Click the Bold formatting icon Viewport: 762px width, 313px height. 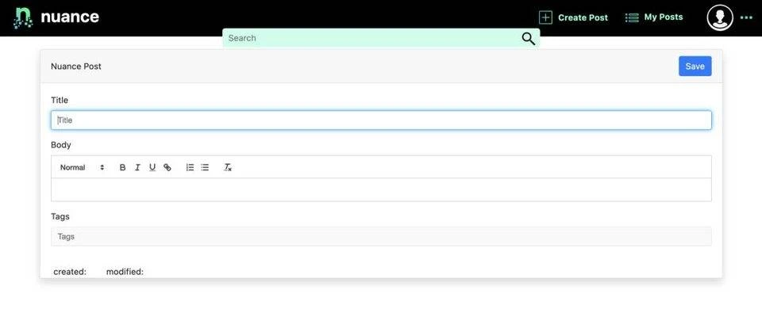(122, 167)
